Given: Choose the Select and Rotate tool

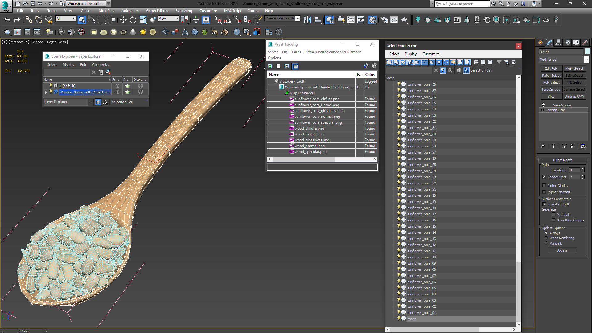Looking at the screenshot, I should (x=133, y=20).
